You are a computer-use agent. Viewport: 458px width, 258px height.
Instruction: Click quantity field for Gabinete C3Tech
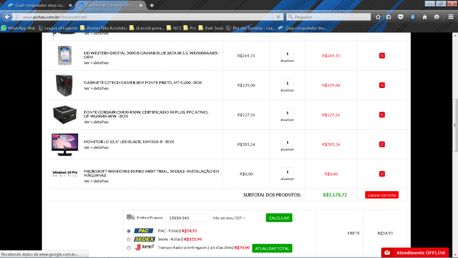287,83
